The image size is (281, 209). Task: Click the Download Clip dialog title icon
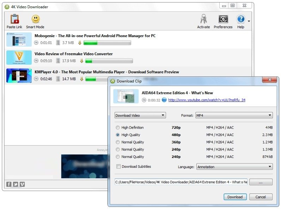pos(113,81)
